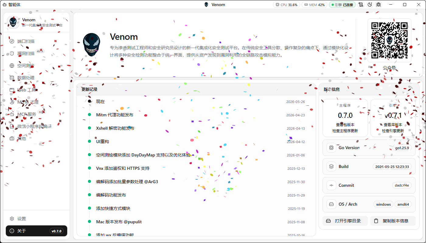This screenshot has width=426, height=243.
Task: Click the chip icon in the Go Version row
Action: (x=331, y=148)
